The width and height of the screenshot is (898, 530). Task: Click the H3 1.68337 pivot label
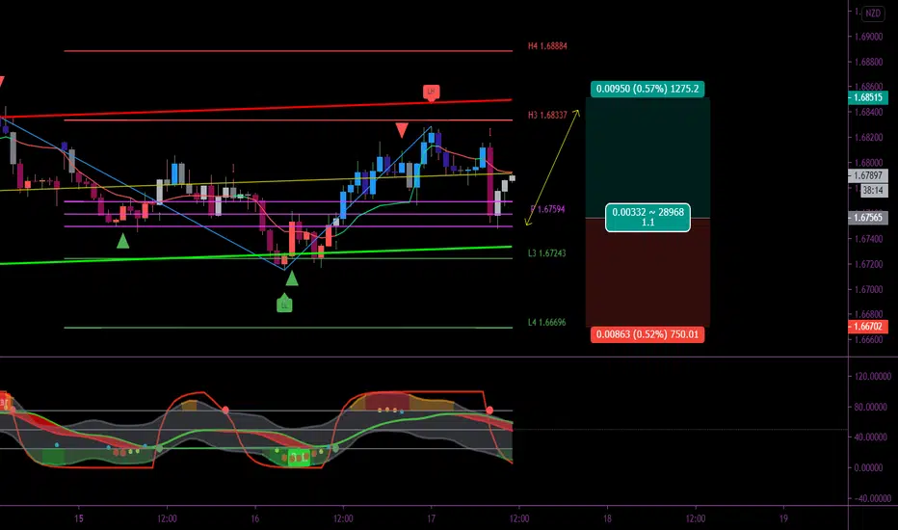pyautogui.click(x=547, y=116)
